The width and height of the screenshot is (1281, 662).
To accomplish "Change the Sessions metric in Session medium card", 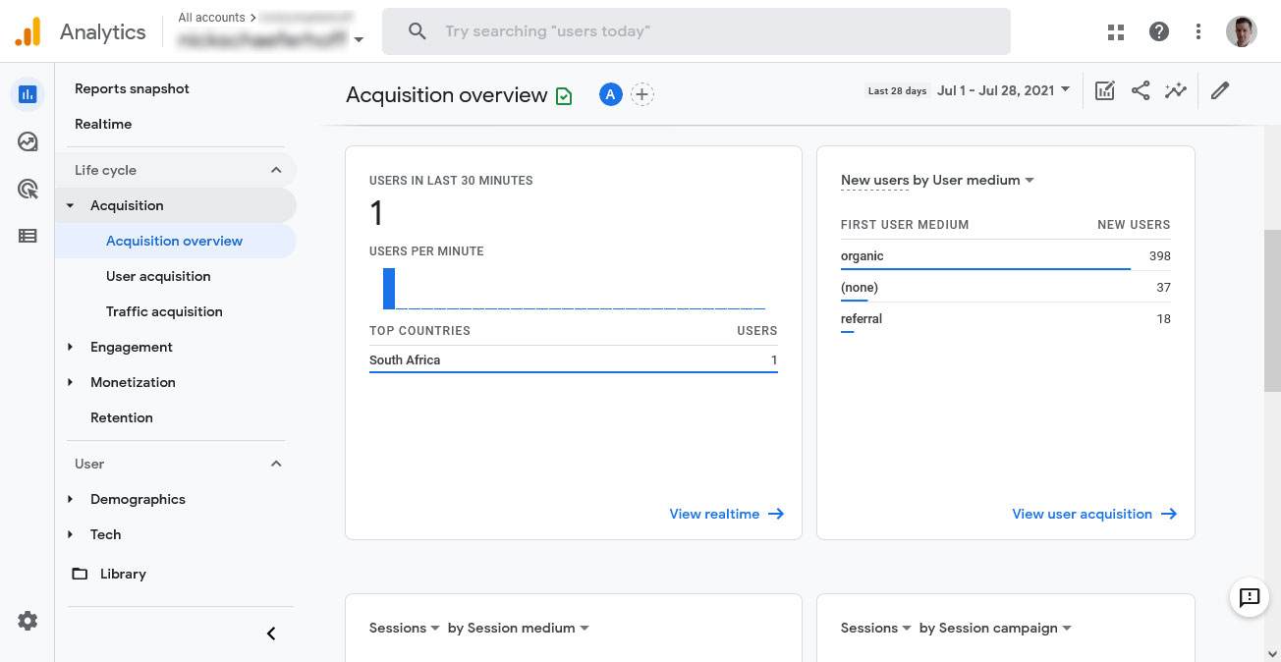I will [405, 628].
